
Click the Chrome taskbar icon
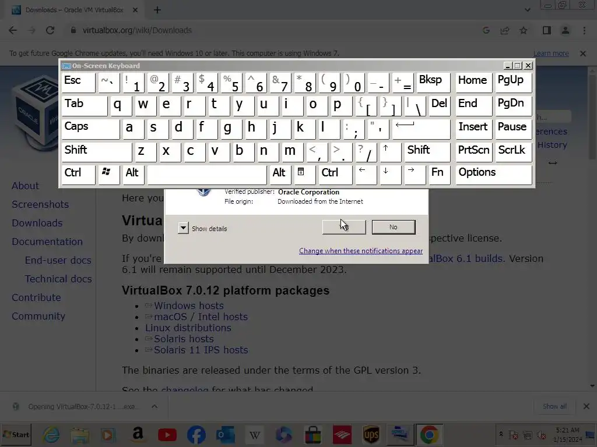coord(429,435)
